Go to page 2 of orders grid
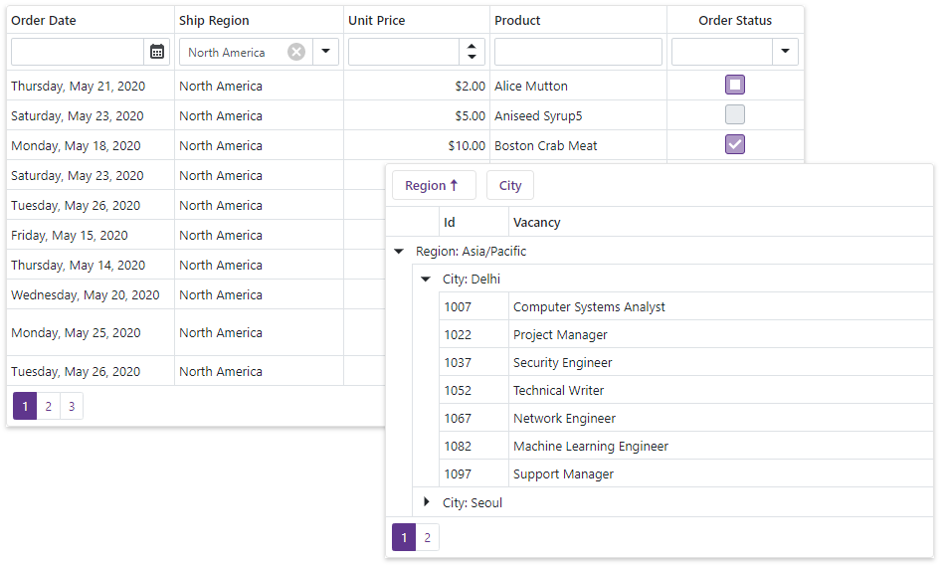The image size is (945, 565). (x=48, y=406)
